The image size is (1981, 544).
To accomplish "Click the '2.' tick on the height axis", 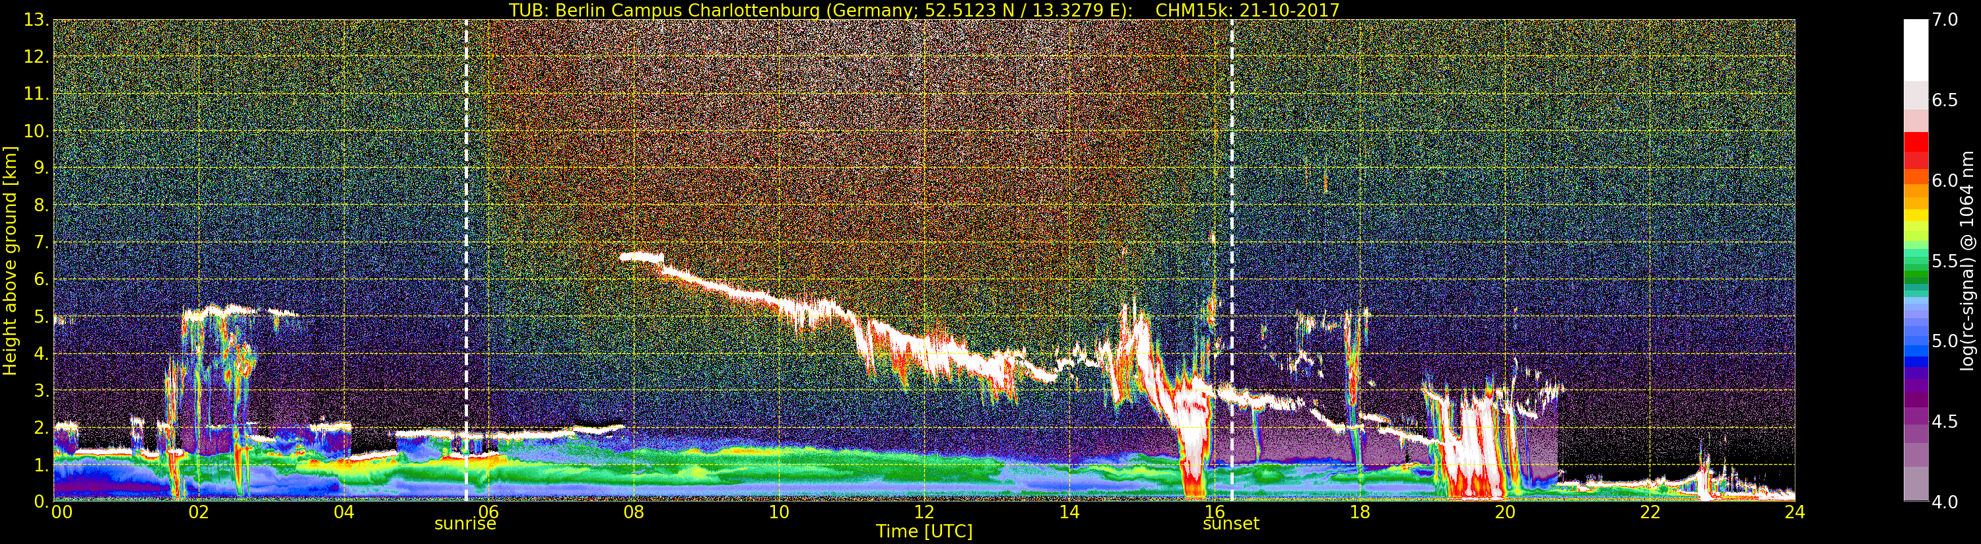I will pos(42,427).
